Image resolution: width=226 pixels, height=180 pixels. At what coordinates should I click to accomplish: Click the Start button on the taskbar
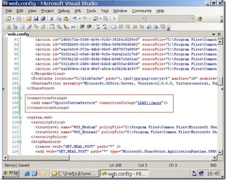coord(11,173)
